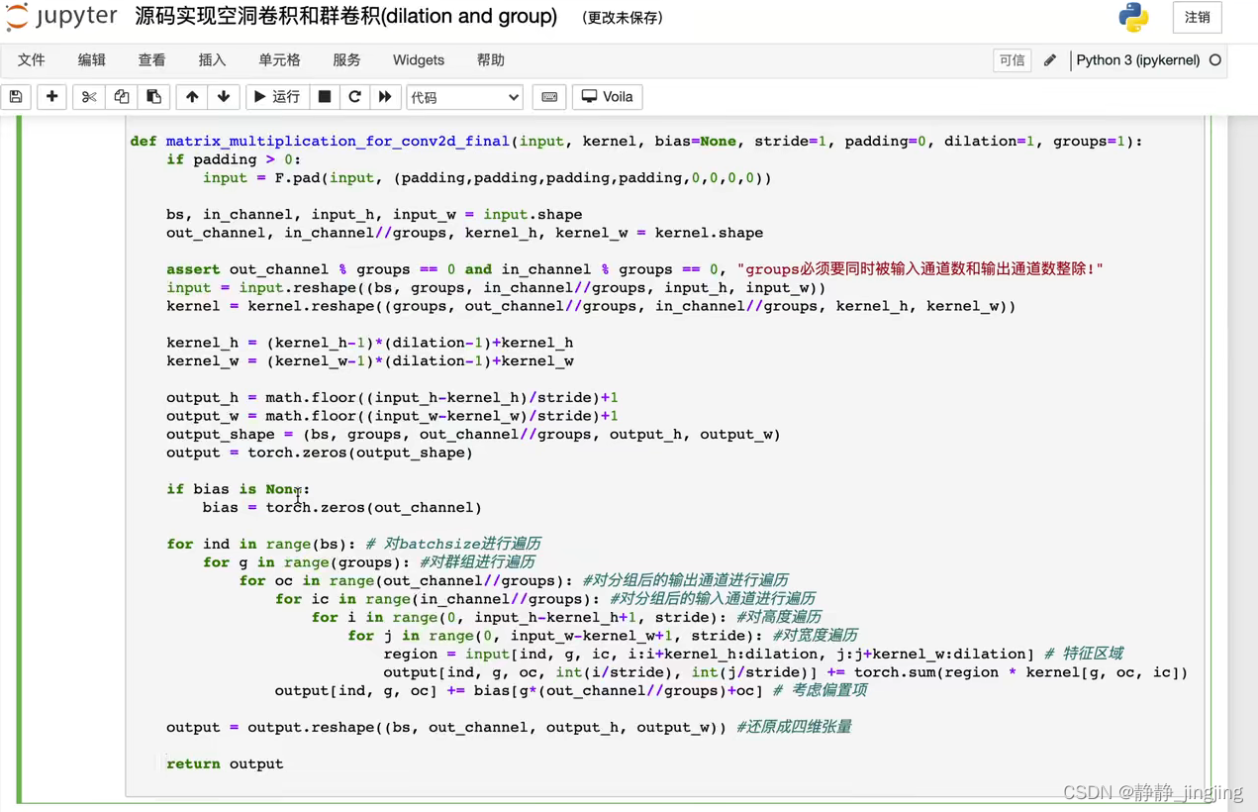Open the 文件 menu

[31, 59]
